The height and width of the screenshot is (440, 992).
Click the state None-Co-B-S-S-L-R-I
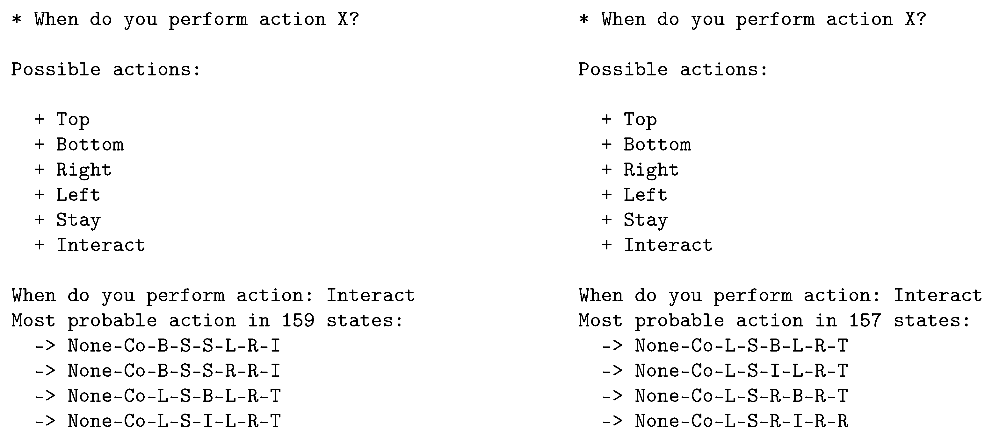click(x=174, y=346)
